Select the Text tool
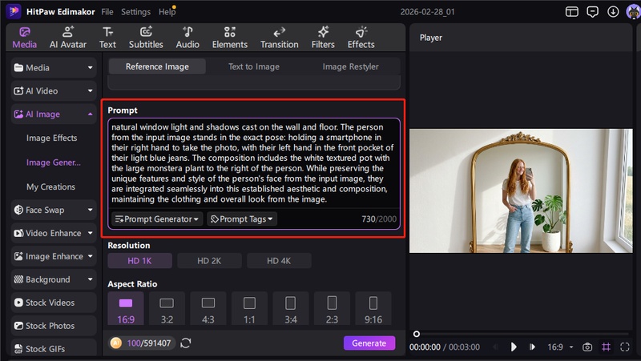641x361 pixels. pos(107,38)
